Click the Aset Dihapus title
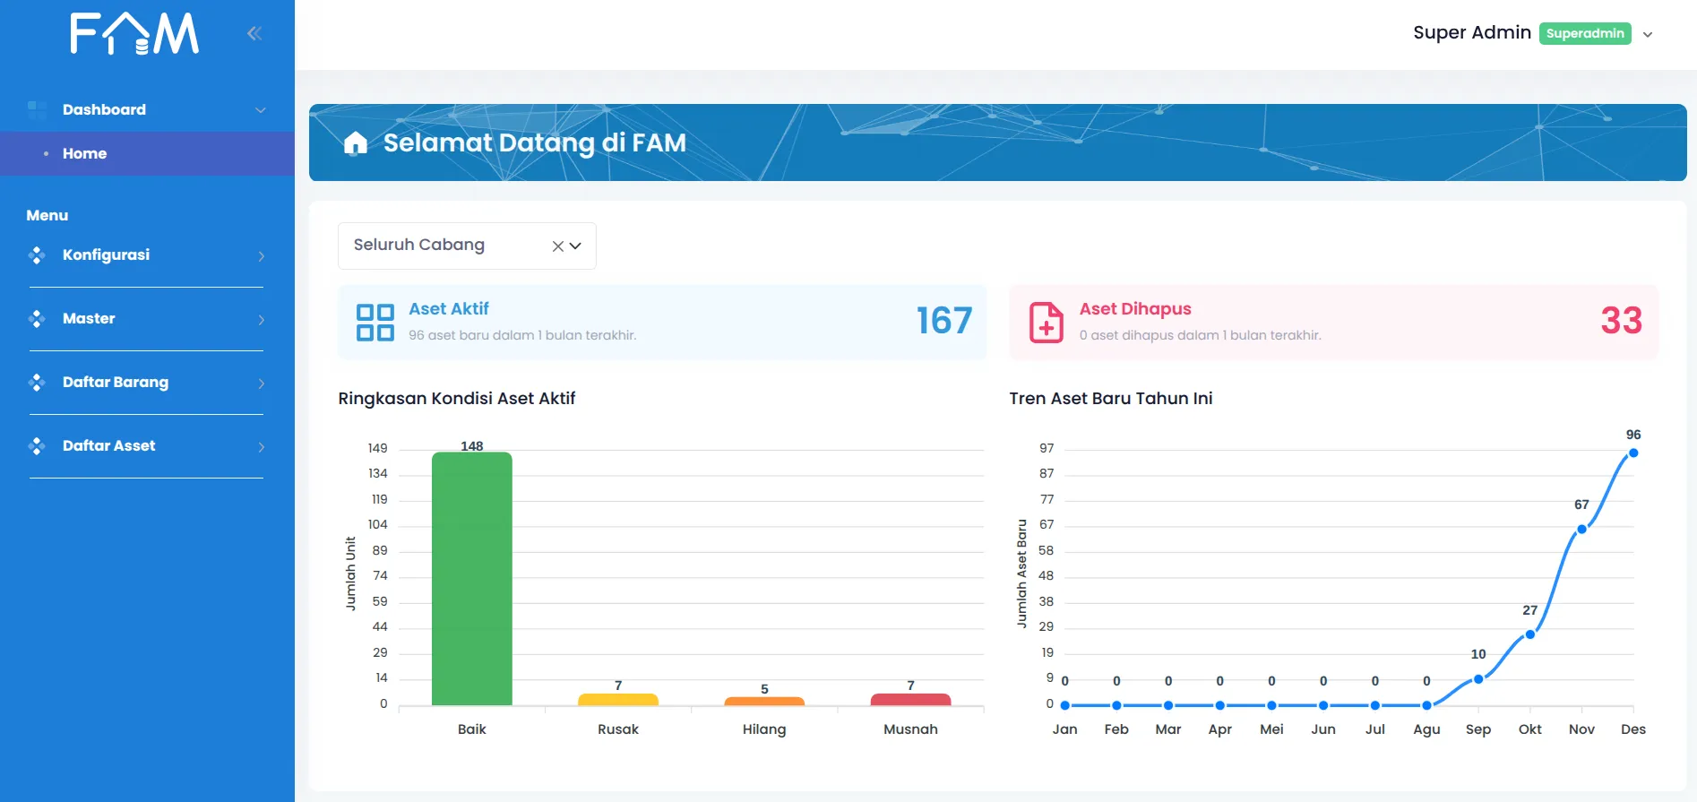1697x802 pixels. pyautogui.click(x=1135, y=309)
